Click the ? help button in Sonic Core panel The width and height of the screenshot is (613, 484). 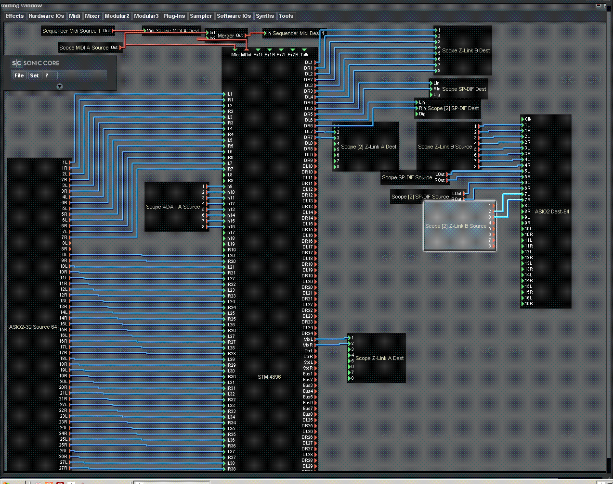pos(50,75)
